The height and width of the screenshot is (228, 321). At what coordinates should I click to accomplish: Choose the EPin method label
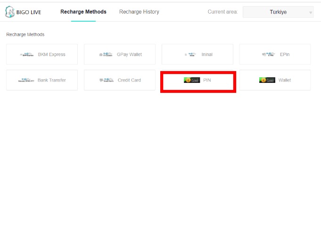click(285, 55)
